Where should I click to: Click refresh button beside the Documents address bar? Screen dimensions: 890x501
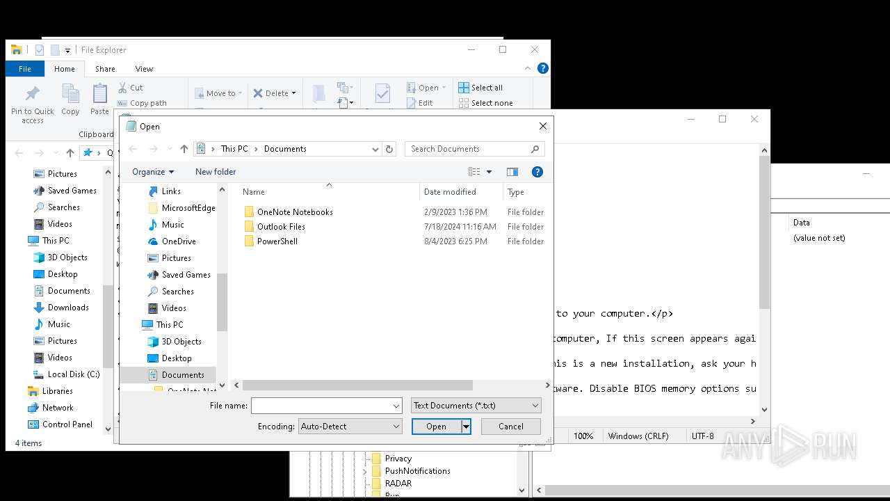(x=389, y=149)
